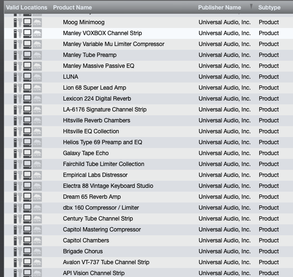The height and width of the screenshot is (277, 293).
Task: Sort by the Valid Locations column header
Action: (27, 8)
